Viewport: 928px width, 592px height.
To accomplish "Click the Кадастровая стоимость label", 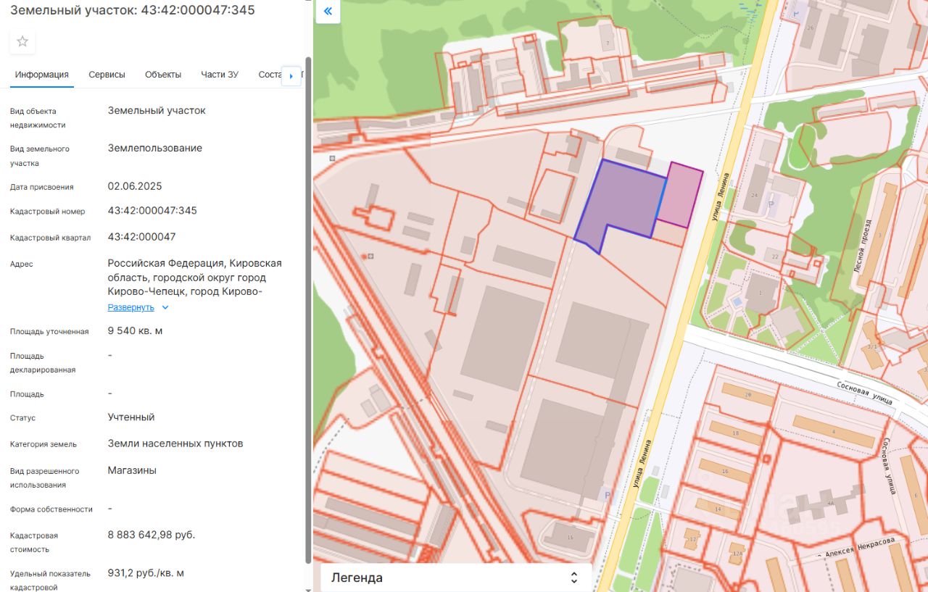I will 34,543.
